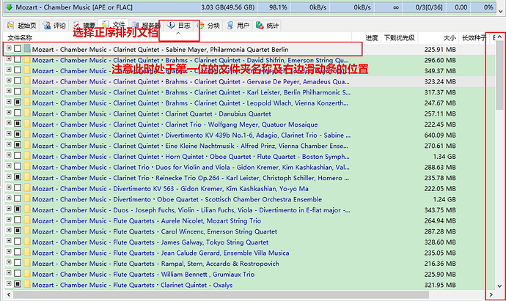Click folder icon of Sabine Mayer, Philarmonia Quartet row
This screenshot has height=301, width=506.
pos(27,49)
